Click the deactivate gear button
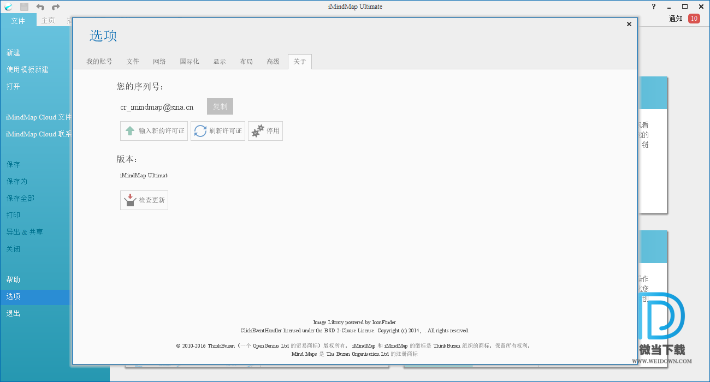 (265, 131)
